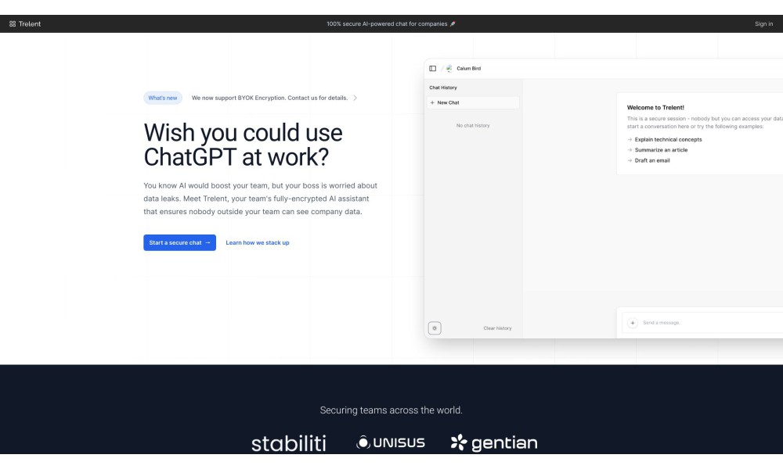This screenshot has height=469, width=783.
Task: Click the No chat history text
Action: click(x=473, y=126)
